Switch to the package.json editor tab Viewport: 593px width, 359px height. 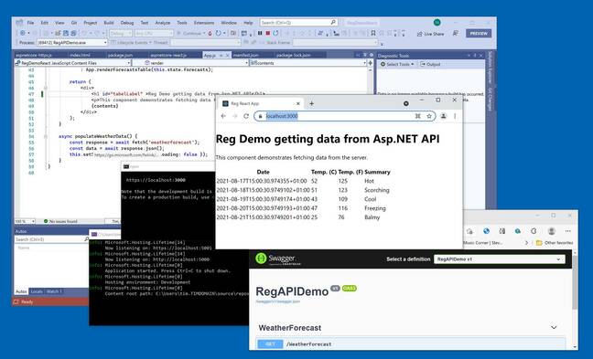click(x=120, y=56)
